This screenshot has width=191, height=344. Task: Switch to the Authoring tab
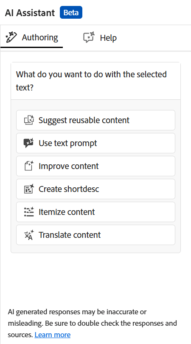tap(31, 38)
